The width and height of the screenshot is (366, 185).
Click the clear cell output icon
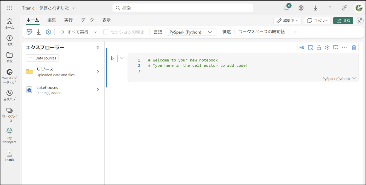coord(310,47)
